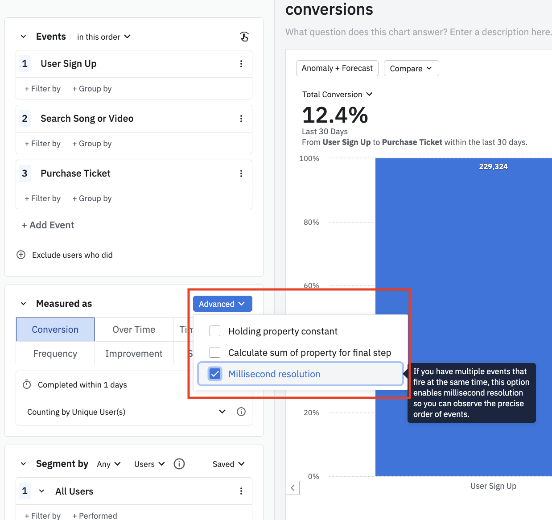Enable the Holding property constant checkbox
The height and width of the screenshot is (520, 552).
click(x=215, y=331)
